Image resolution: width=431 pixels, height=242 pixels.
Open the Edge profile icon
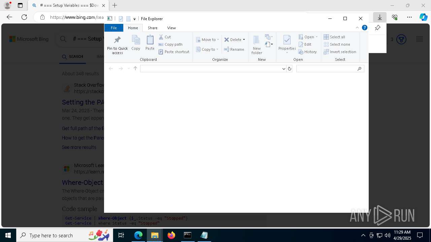[7, 5]
